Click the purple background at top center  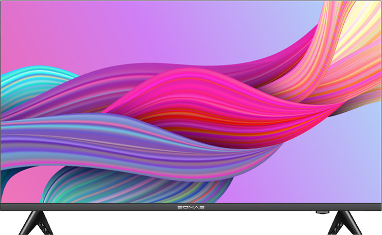(x=191, y=26)
